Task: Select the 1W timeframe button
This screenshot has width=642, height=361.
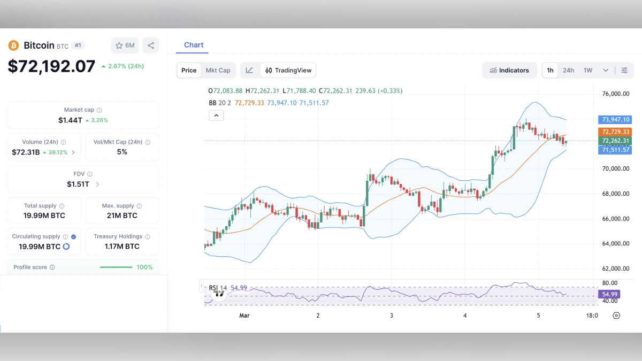Action: click(x=587, y=70)
